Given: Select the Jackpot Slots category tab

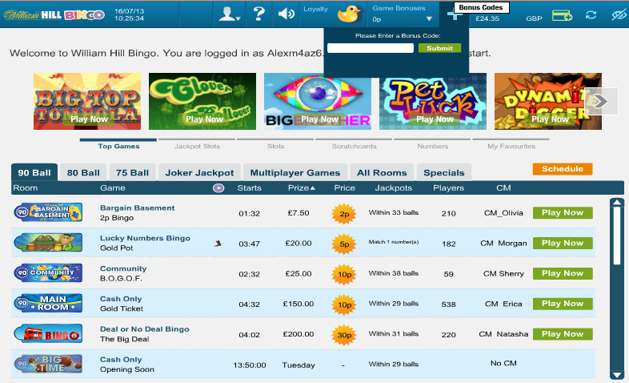Looking at the screenshot, I should (197, 146).
